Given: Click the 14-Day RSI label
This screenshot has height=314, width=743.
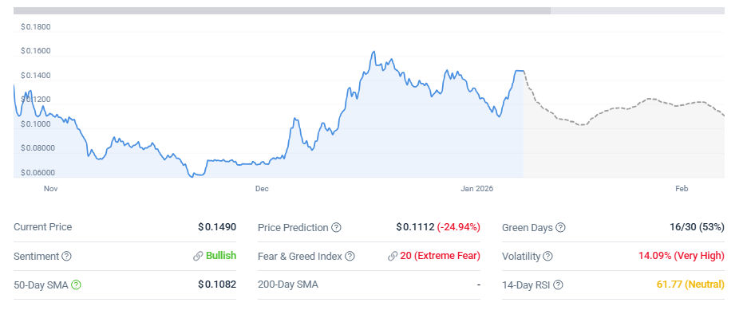Looking at the screenshot, I should click(526, 285).
